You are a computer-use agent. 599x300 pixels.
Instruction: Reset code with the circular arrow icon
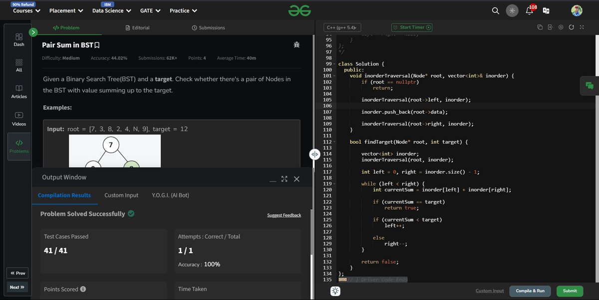point(572,27)
